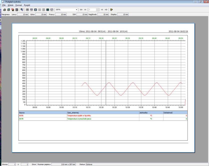Click the Góra margin field
Viewport: 209px width, 166px height.
(41, 14)
